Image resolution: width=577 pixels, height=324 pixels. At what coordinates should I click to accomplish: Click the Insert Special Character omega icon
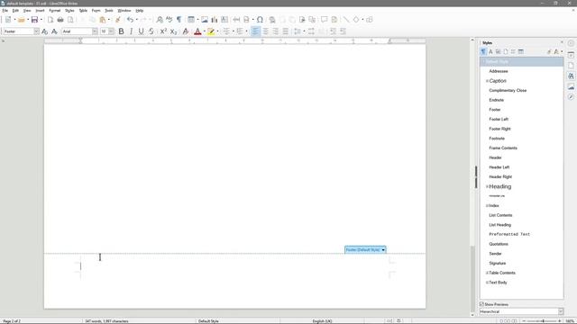[260, 20]
